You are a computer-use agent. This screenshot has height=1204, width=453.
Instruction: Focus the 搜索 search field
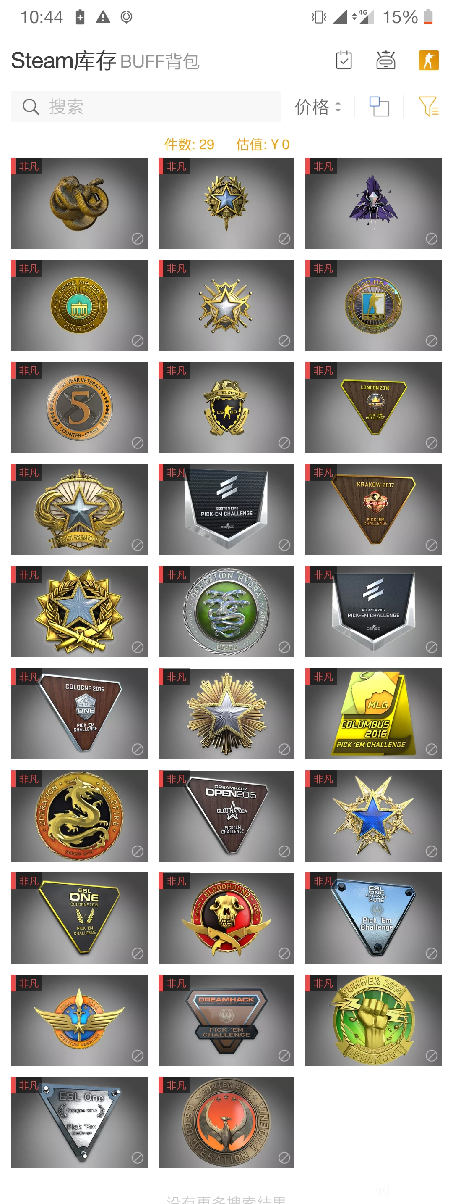[146, 107]
